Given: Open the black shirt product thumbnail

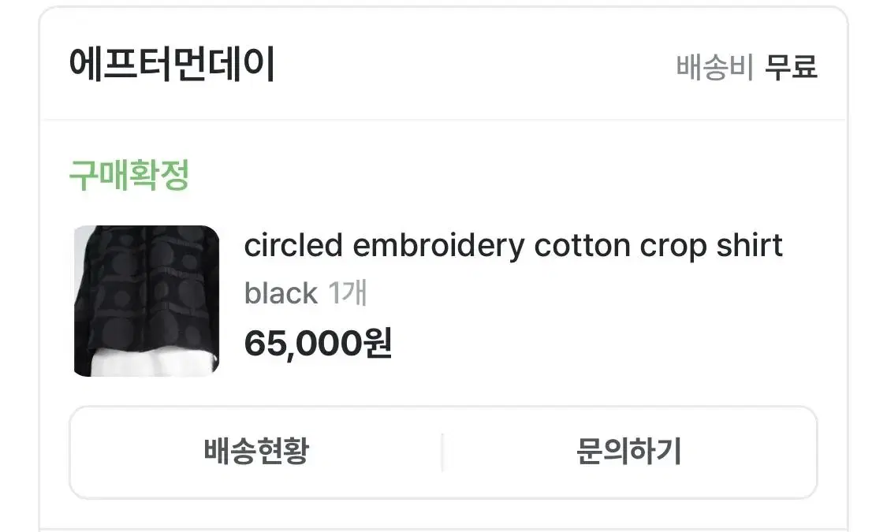Looking at the screenshot, I should [x=147, y=301].
